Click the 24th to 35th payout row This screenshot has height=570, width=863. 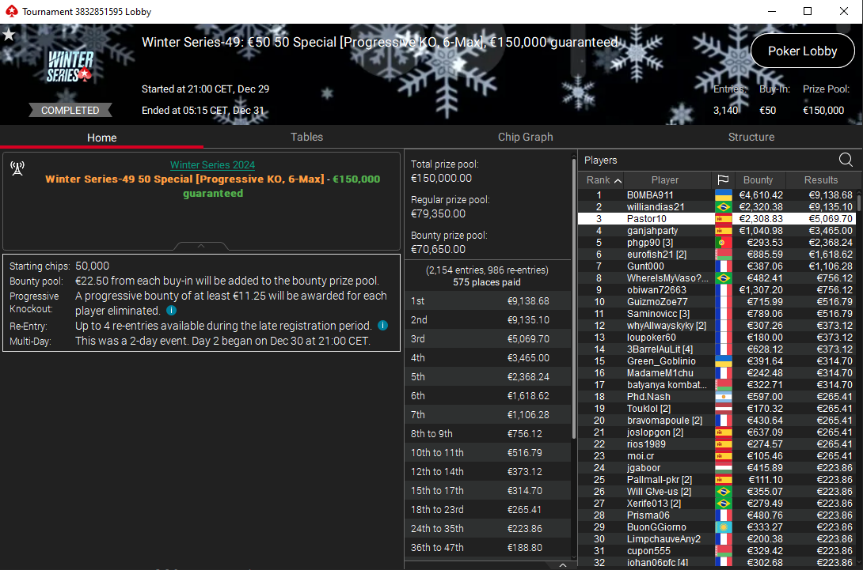[x=488, y=528]
